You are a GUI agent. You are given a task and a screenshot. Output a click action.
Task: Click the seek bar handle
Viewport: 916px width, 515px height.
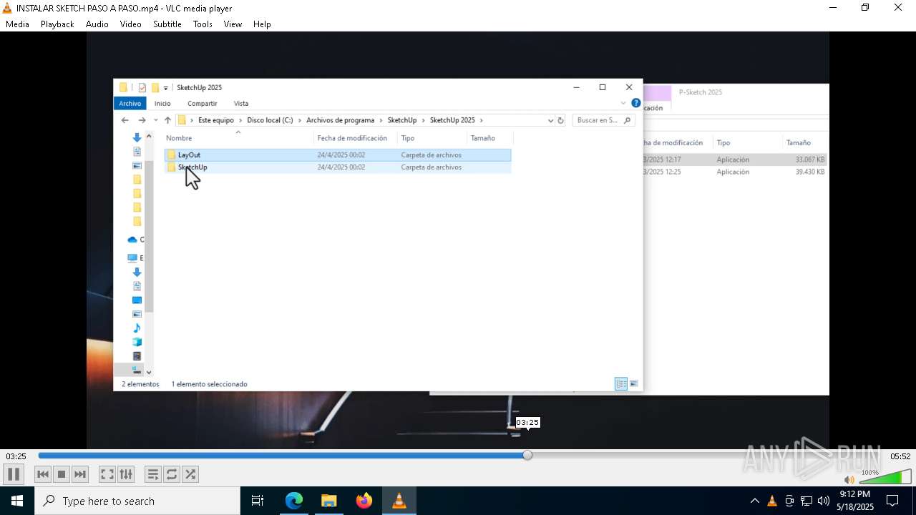[527, 455]
